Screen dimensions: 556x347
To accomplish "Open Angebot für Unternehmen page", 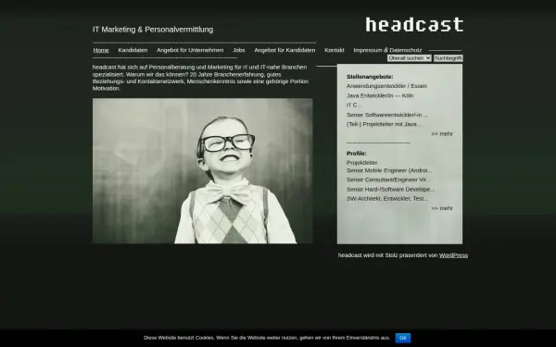I will click(190, 50).
